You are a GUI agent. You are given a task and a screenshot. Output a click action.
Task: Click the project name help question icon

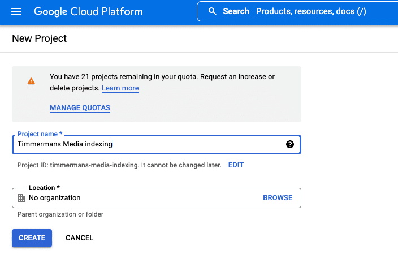click(x=290, y=144)
